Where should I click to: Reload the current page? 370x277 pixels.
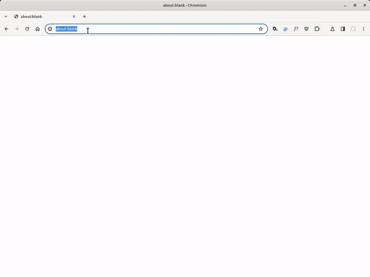pos(27,29)
